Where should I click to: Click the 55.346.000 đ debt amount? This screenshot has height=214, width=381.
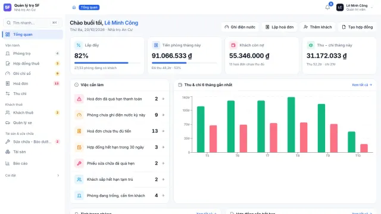[x=249, y=56]
